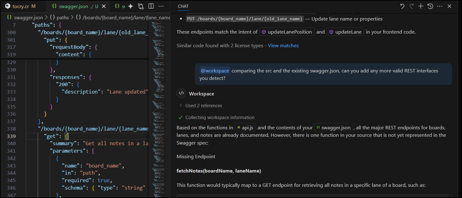Undo the last chat request
The image size is (462, 198).
click(402, 6)
